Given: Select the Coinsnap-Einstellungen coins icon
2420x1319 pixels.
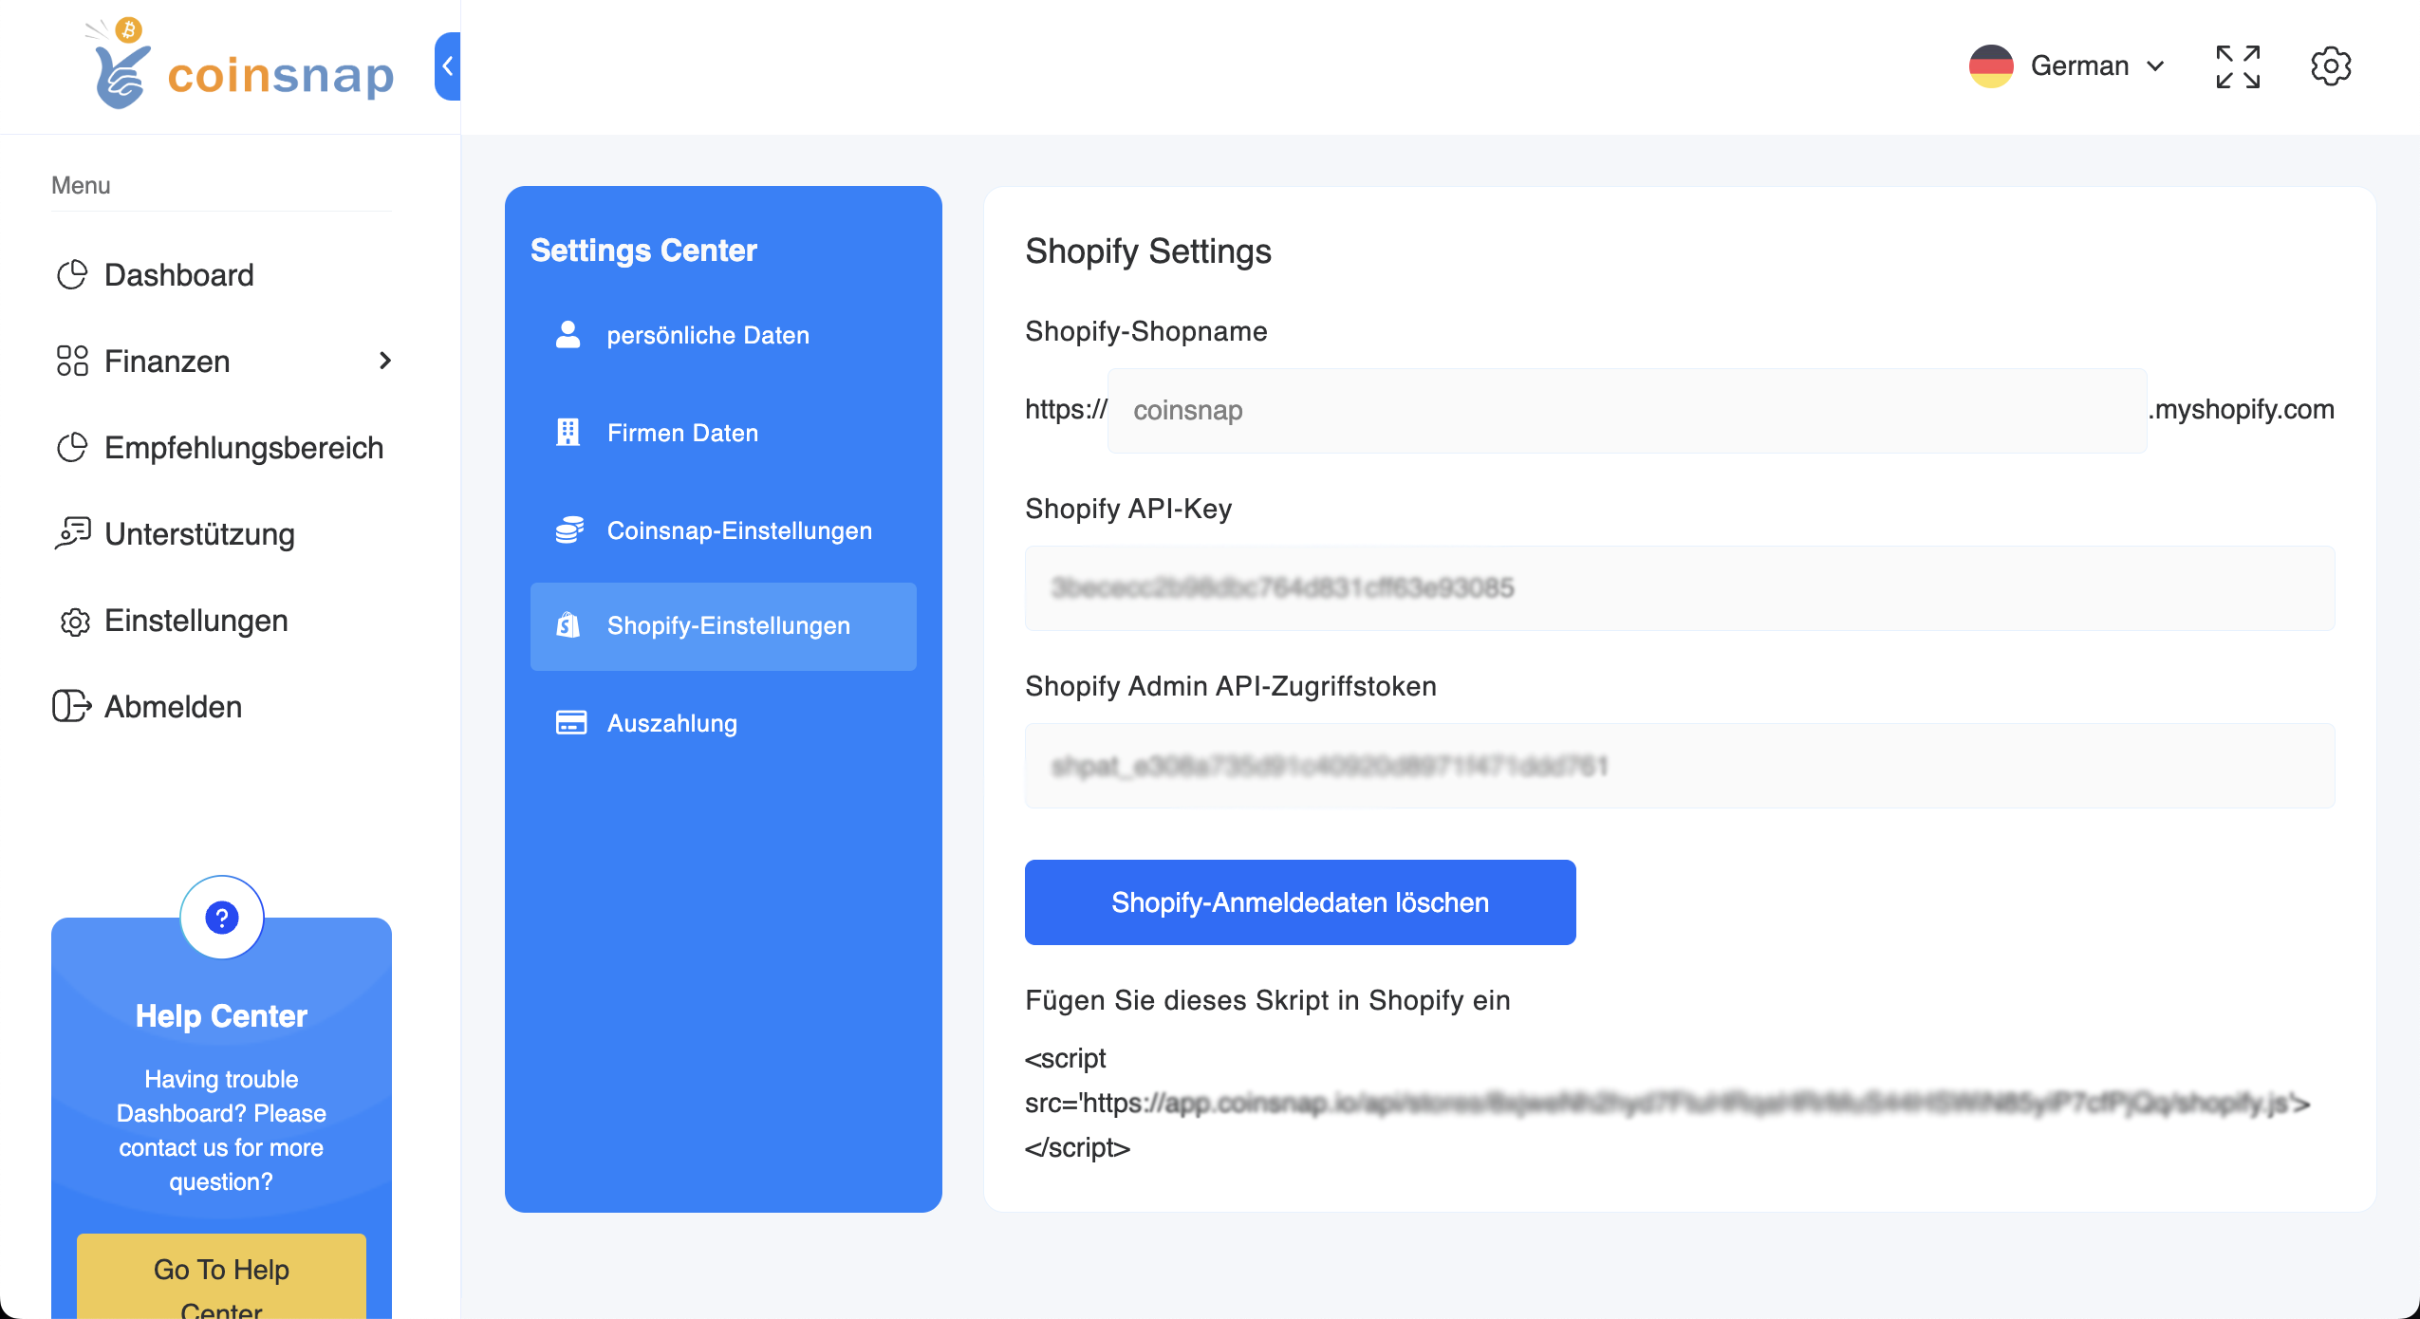Looking at the screenshot, I should tap(568, 529).
